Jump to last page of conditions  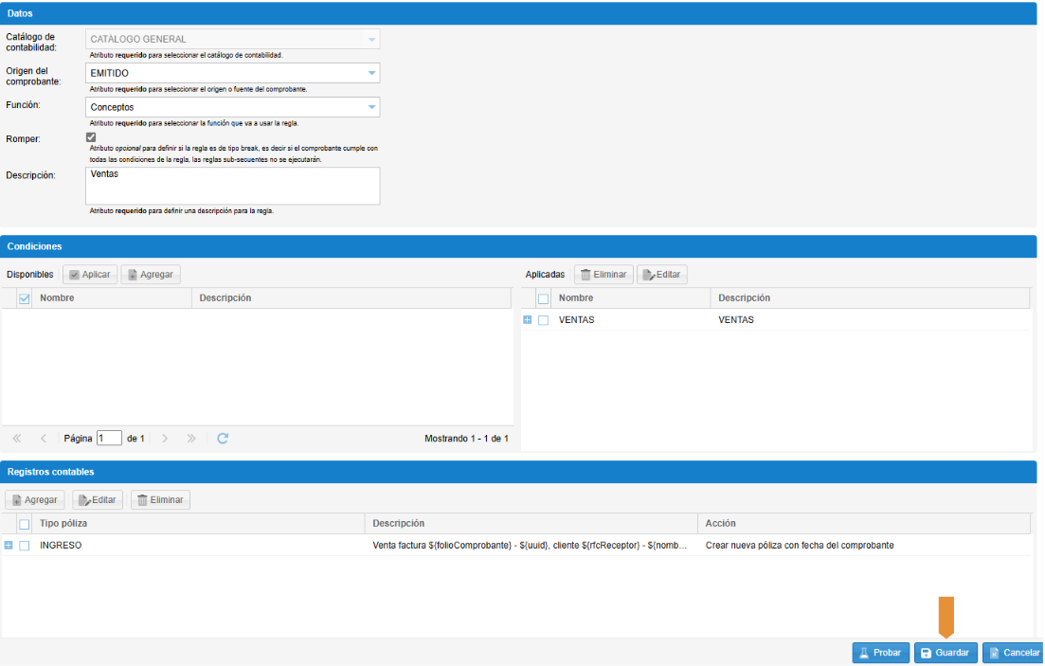coord(191,439)
